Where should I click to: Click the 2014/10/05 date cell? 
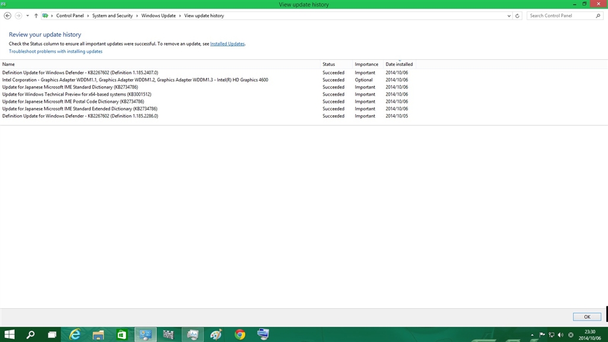[x=397, y=116]
